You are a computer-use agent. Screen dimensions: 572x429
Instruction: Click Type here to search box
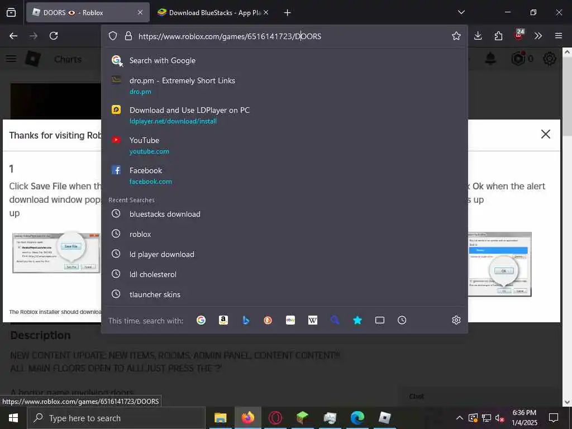pyautogui.click(x=116, y=418)
